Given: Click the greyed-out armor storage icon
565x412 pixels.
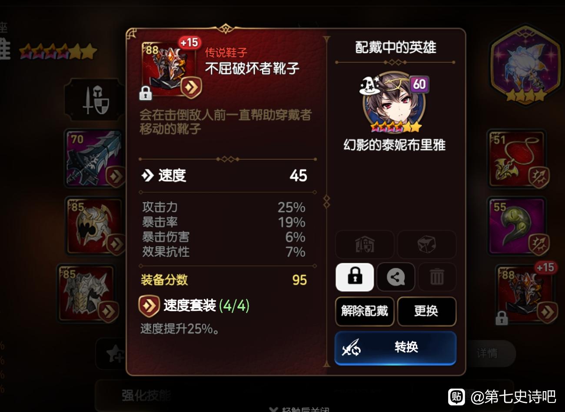Looking at the screenshot, I should [x=365, y=245].
